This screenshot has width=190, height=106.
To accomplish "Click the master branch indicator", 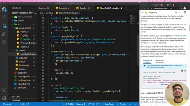I will (7, 104).
